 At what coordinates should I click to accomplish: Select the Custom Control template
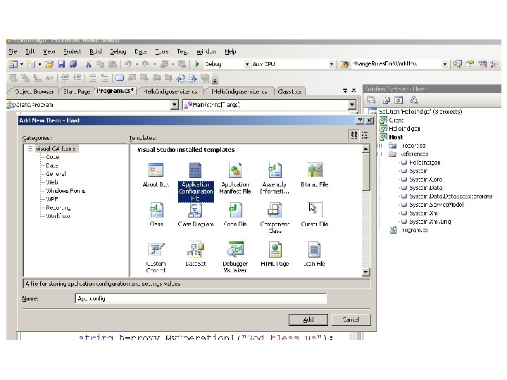156,258
